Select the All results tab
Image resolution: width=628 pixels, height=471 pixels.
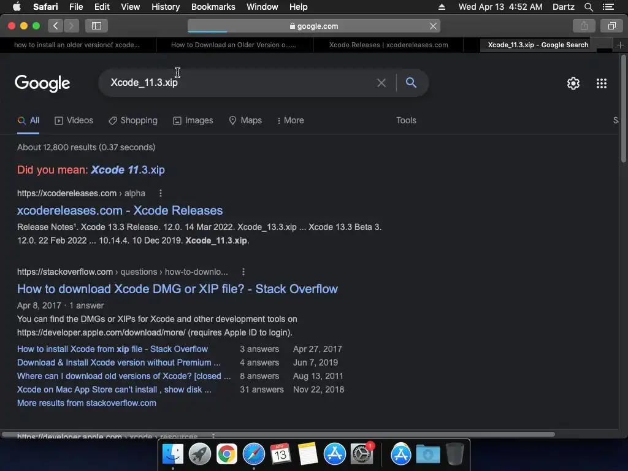tap(28, 121)
